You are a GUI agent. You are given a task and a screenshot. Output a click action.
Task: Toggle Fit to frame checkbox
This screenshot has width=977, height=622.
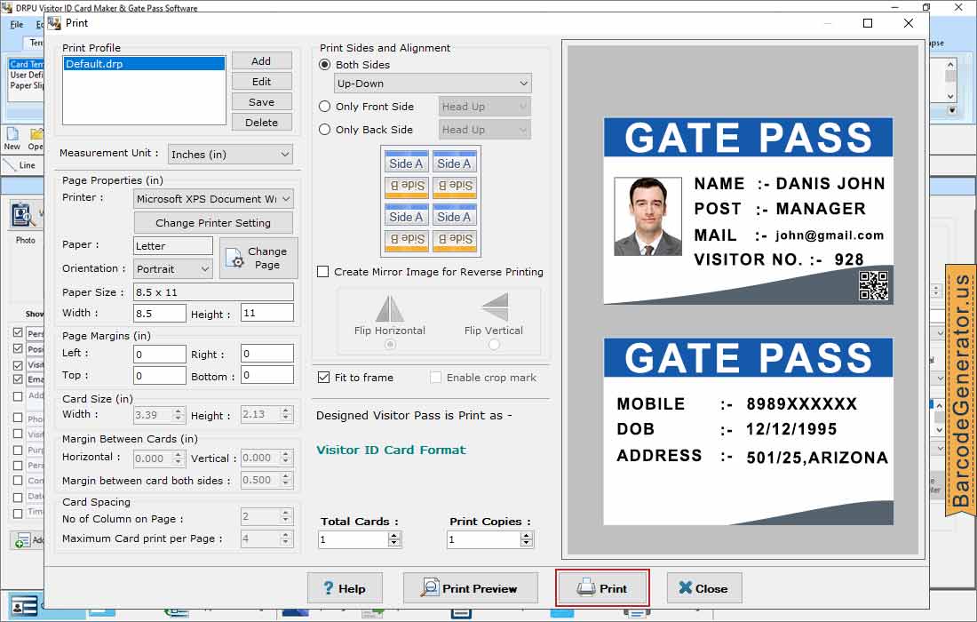coord(323,377)
